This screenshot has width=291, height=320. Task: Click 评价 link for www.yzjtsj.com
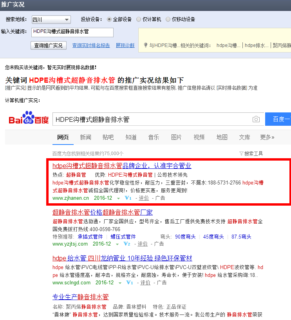(143, 244)
